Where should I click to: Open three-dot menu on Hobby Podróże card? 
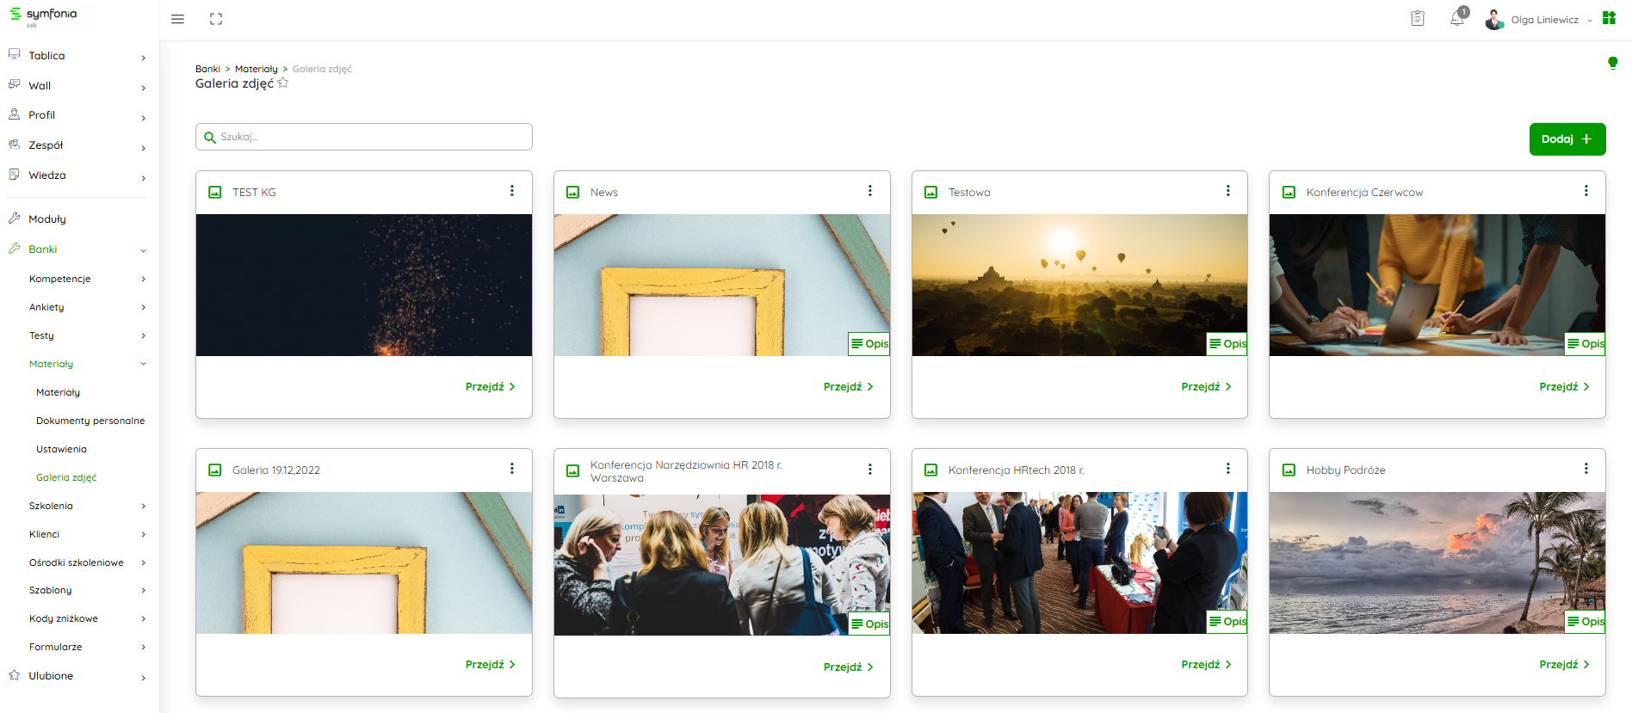click(1586, 469)
